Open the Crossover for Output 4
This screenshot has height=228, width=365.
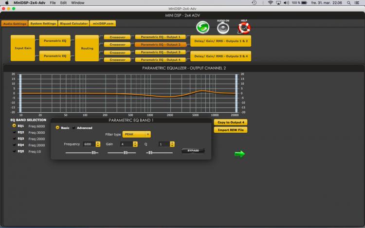tap(117, 60)
